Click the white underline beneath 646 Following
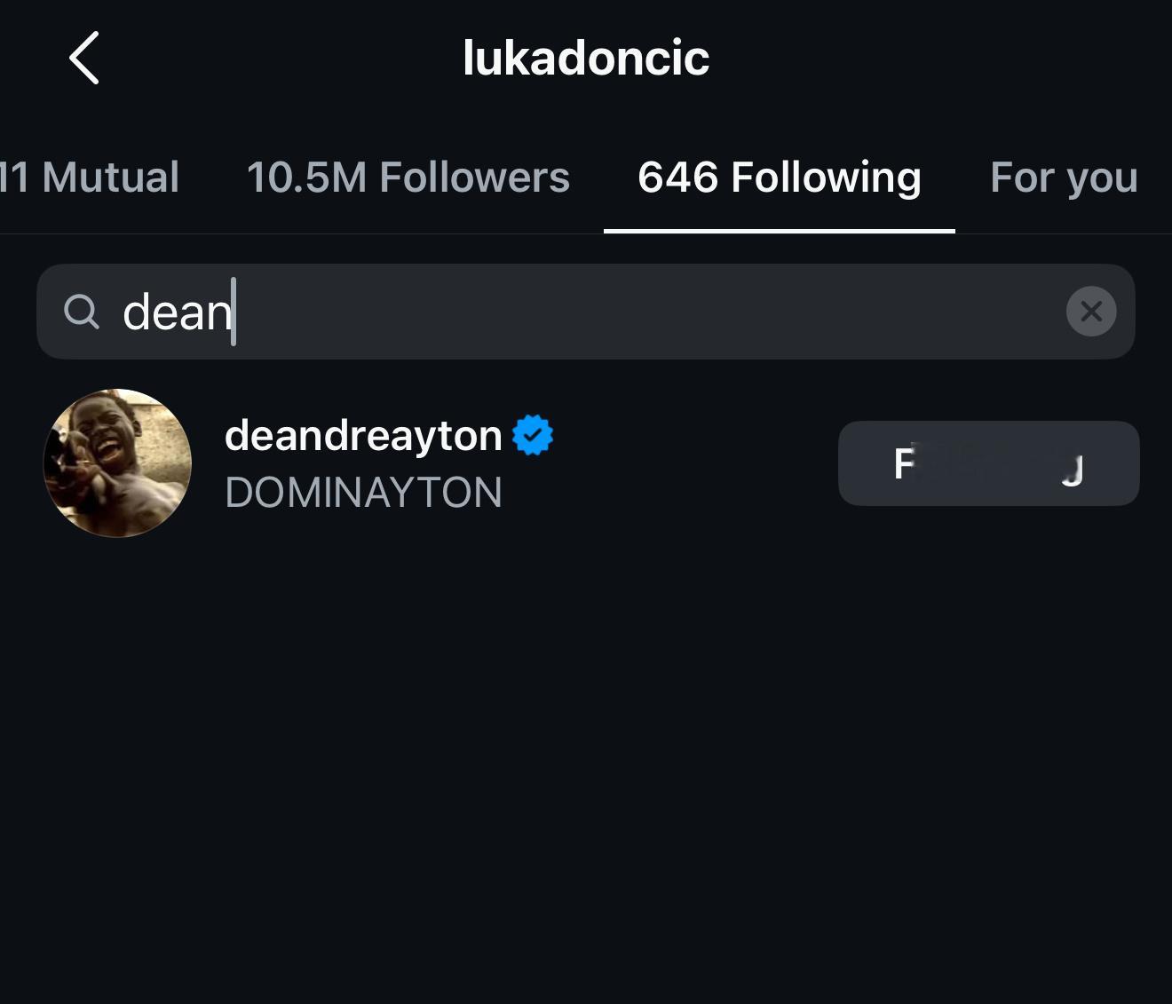 click(x=780, y=231)
